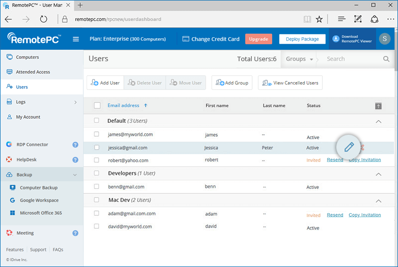The image size is (398, 267).
Task: Open the hamburger menu beside RemotePC logo
Action: point(76,39)
